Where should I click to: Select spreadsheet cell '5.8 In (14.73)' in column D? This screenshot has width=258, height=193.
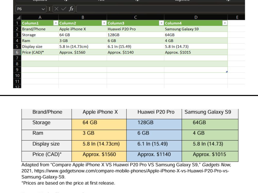coord(196,46)
